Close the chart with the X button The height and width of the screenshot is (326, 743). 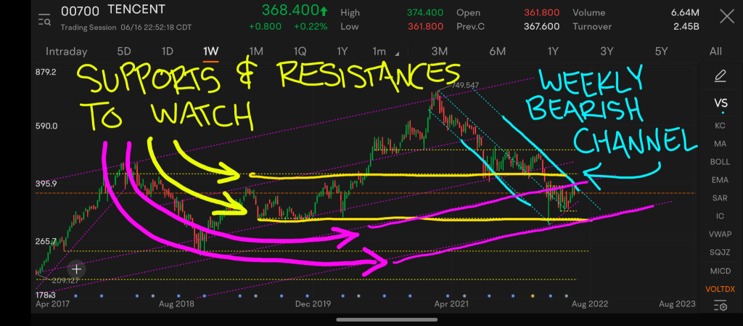click(x=726, y=17)
